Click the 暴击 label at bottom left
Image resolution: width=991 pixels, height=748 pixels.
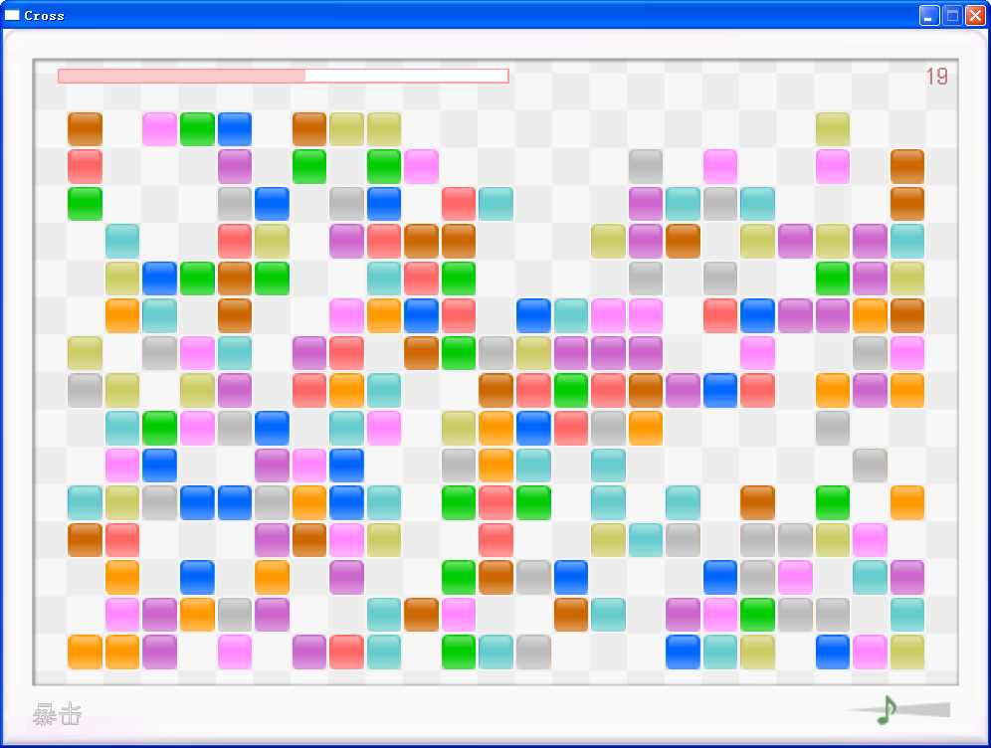click(58, 714)
